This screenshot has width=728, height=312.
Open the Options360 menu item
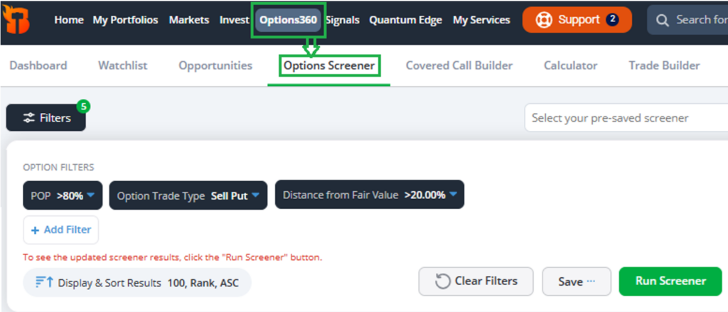click(289, 20)
